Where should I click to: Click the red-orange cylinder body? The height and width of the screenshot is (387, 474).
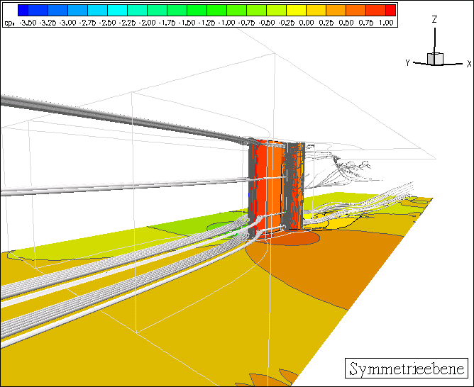pos(270,186)
